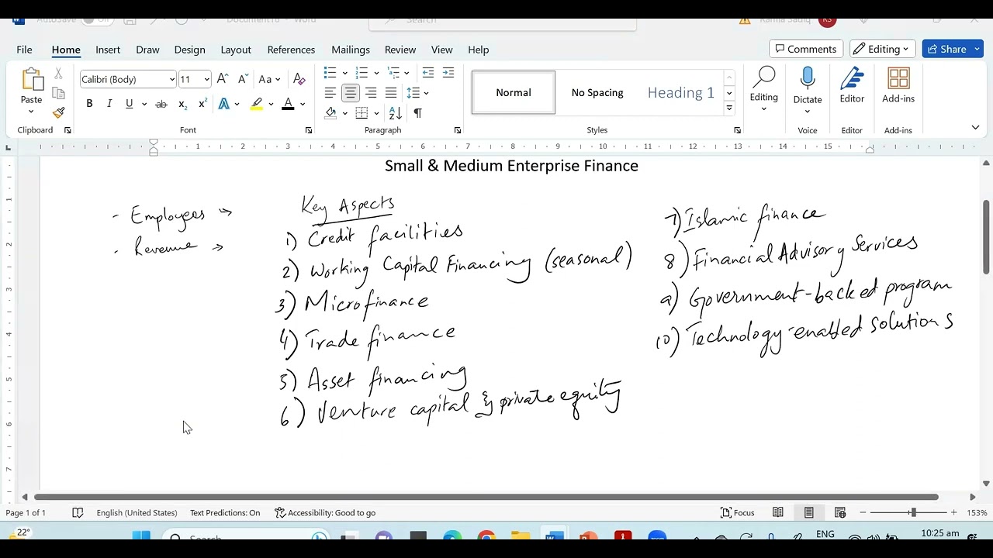Toggle Bold formatting
The width and height of the screenshot is (993, 558).
point(89,104)
